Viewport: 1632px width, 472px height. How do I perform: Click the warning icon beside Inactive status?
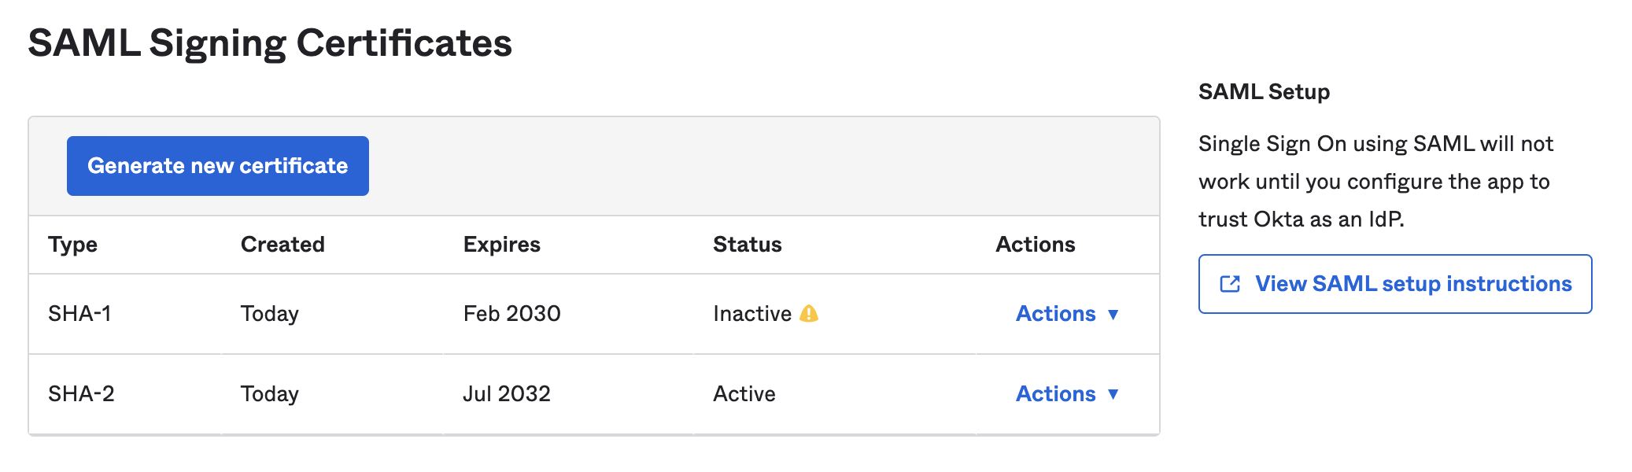808,314
